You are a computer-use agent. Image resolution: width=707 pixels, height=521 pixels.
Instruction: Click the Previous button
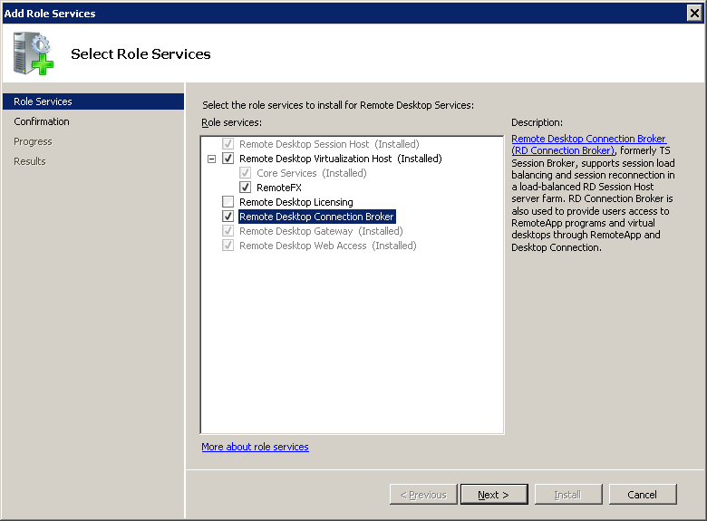423,495
